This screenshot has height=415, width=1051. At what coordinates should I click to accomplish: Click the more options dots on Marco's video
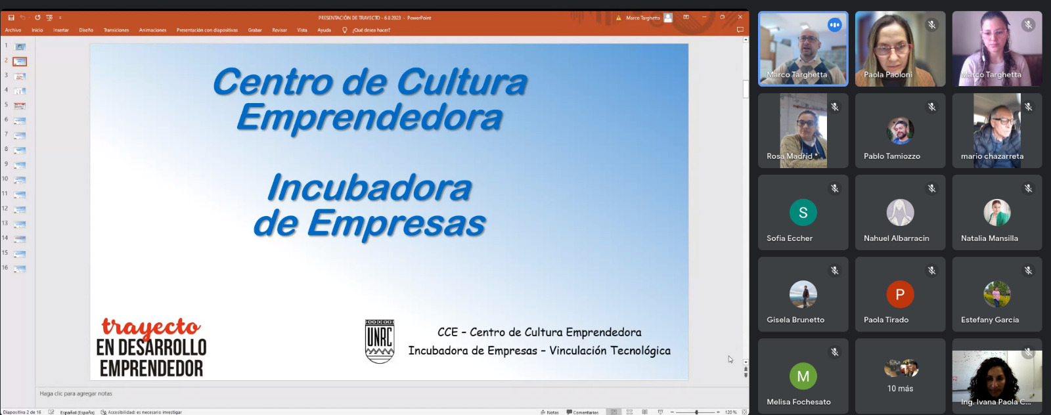[x=834, y=25]
